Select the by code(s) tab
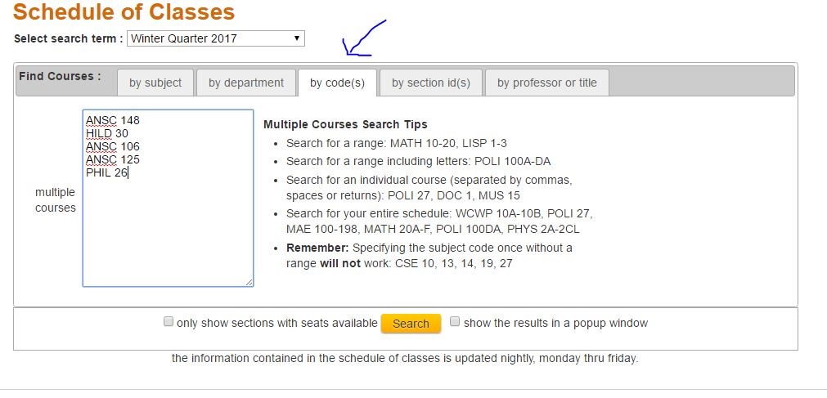 click(x=337, y=83)
